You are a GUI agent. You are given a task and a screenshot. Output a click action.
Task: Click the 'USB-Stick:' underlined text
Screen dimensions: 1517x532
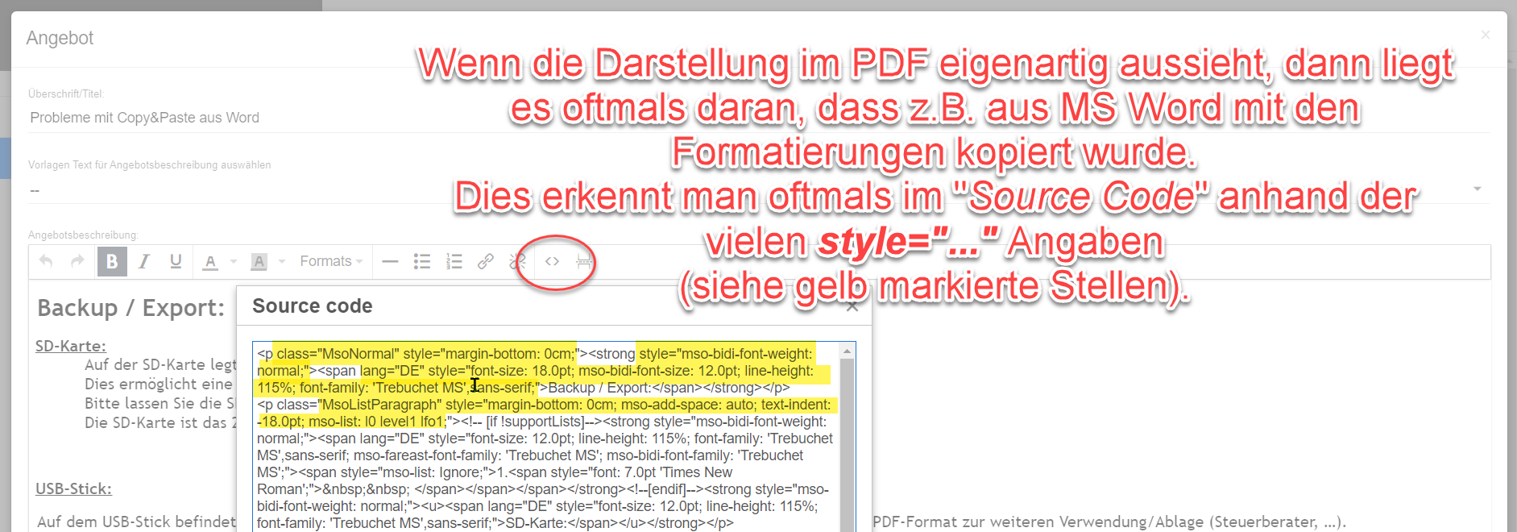coord(73,488)
